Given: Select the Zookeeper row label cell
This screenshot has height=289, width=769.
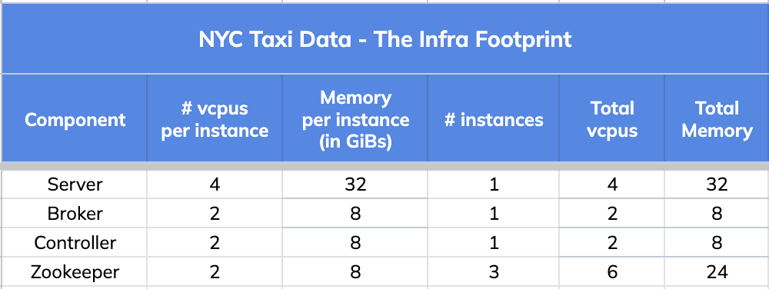Looking at the screenshot, I should tap(75, 271).
